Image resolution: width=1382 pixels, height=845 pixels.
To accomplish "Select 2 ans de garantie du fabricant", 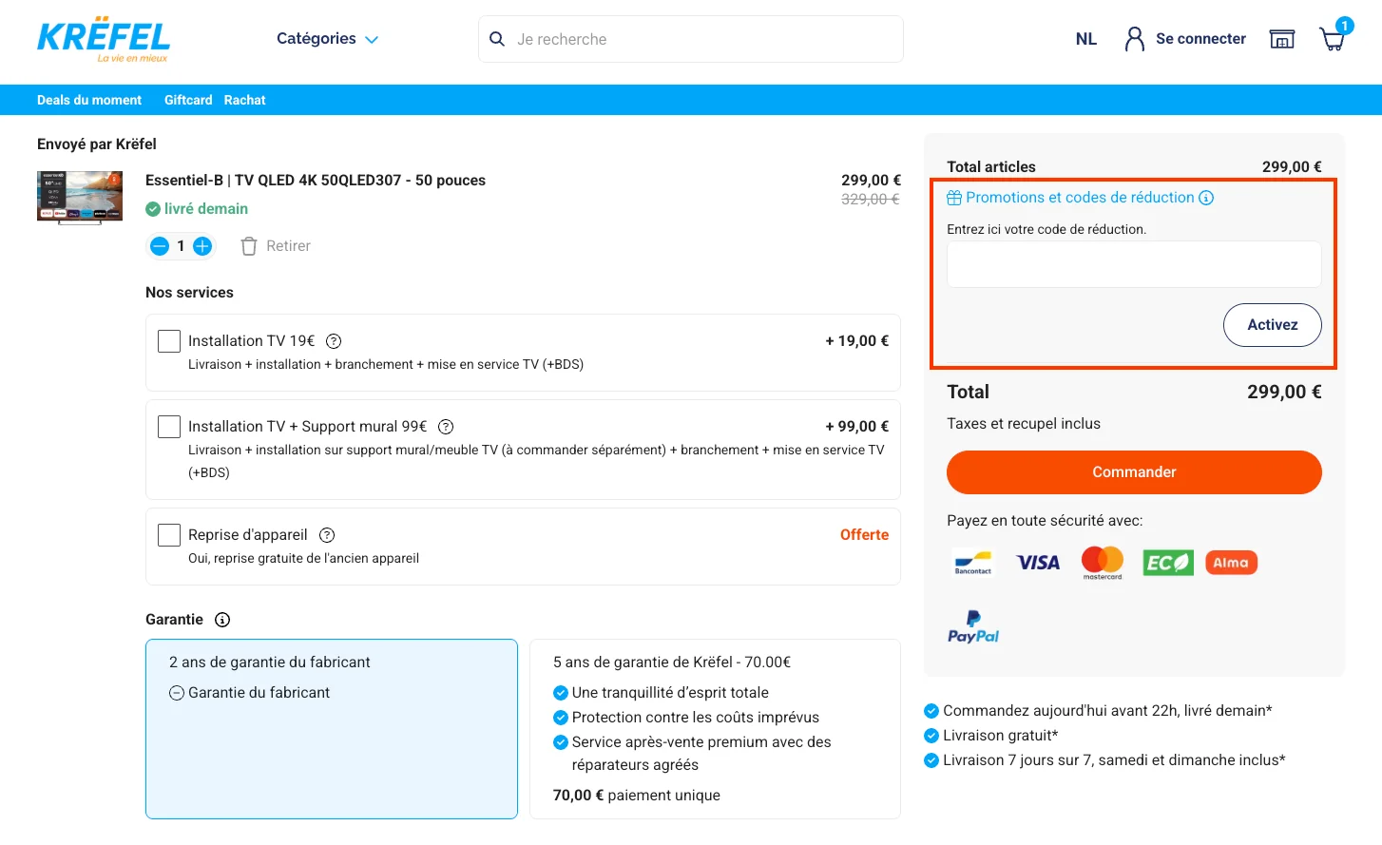I will (x=332, y=729).
